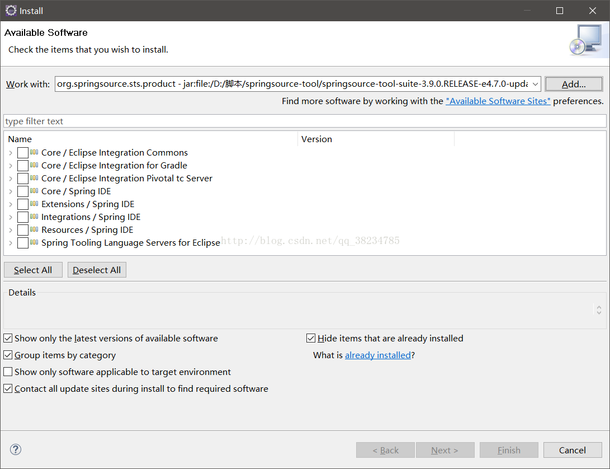Click category icon of Resources / Spring IDE
The width and height of the screenshot is (610, 469).
34,229
